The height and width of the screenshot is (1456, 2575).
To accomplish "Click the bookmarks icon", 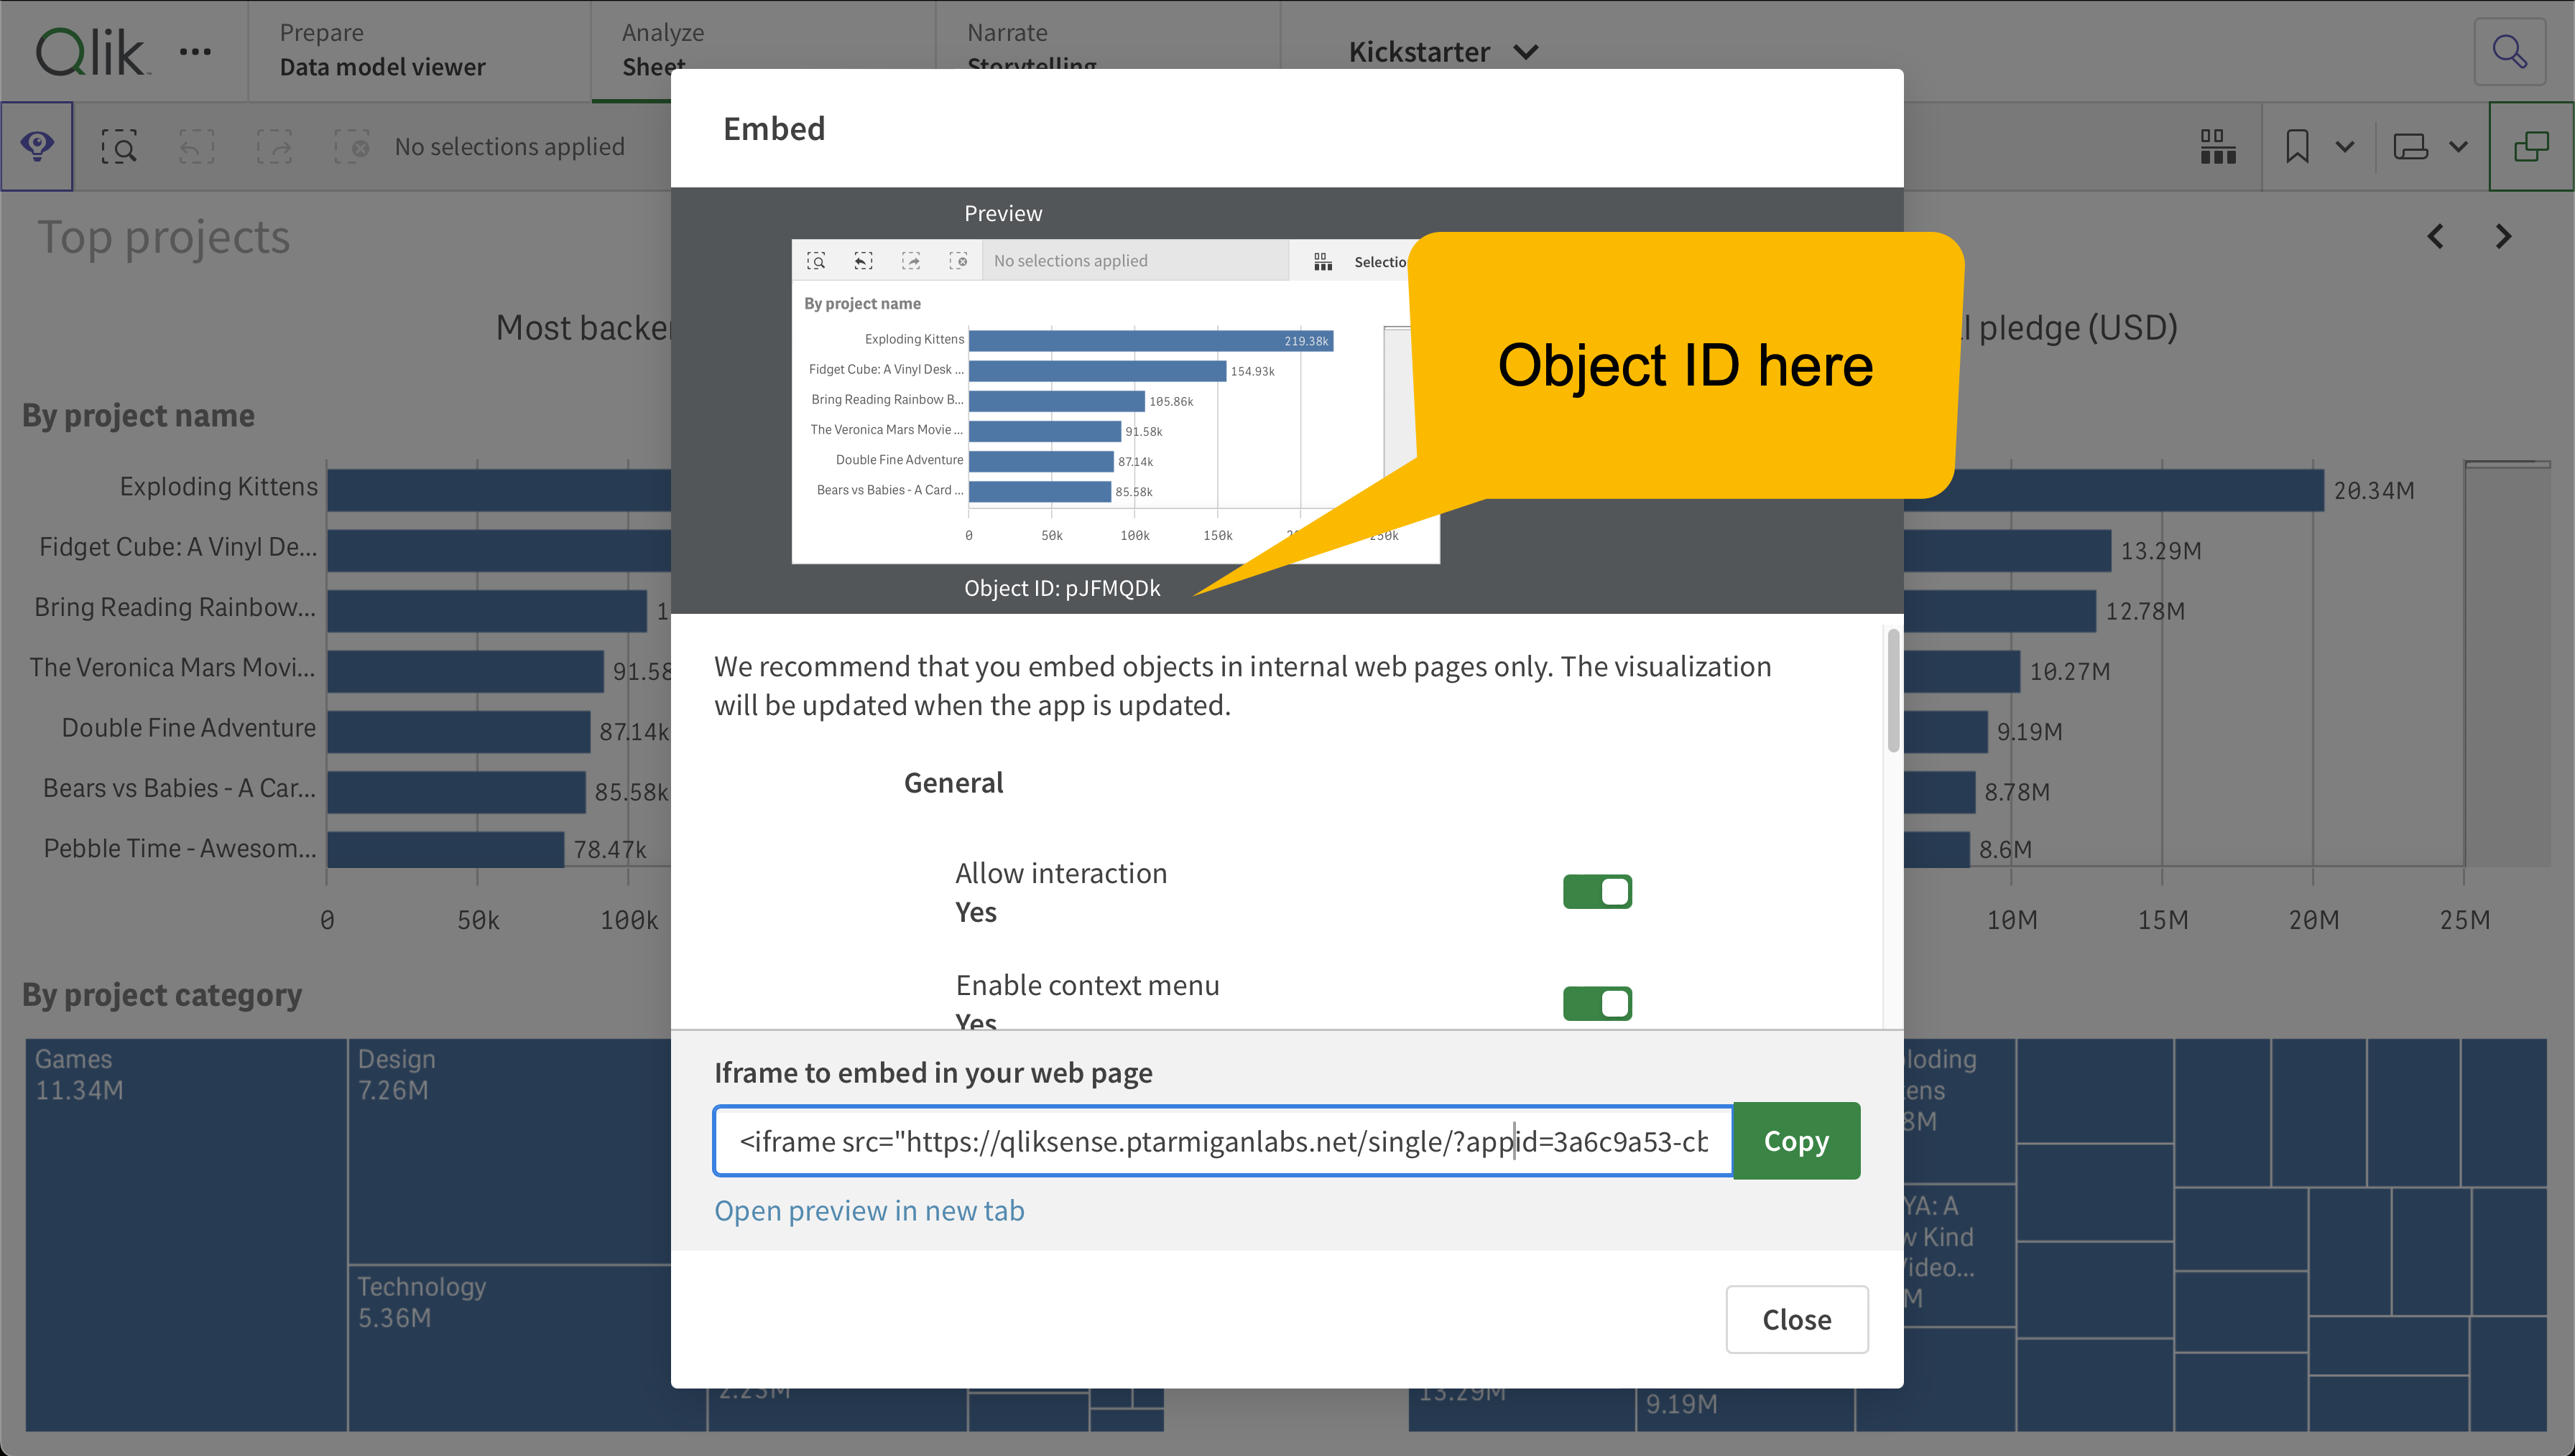I will tap(2298, 146).
